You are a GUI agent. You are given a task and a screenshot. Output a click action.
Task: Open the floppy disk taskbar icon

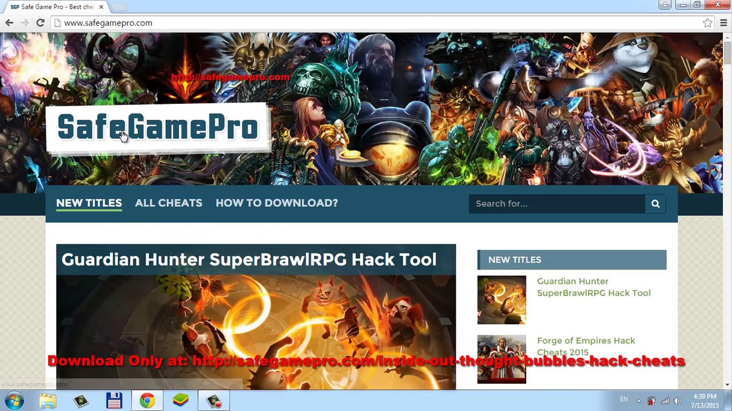click(114, 401)
